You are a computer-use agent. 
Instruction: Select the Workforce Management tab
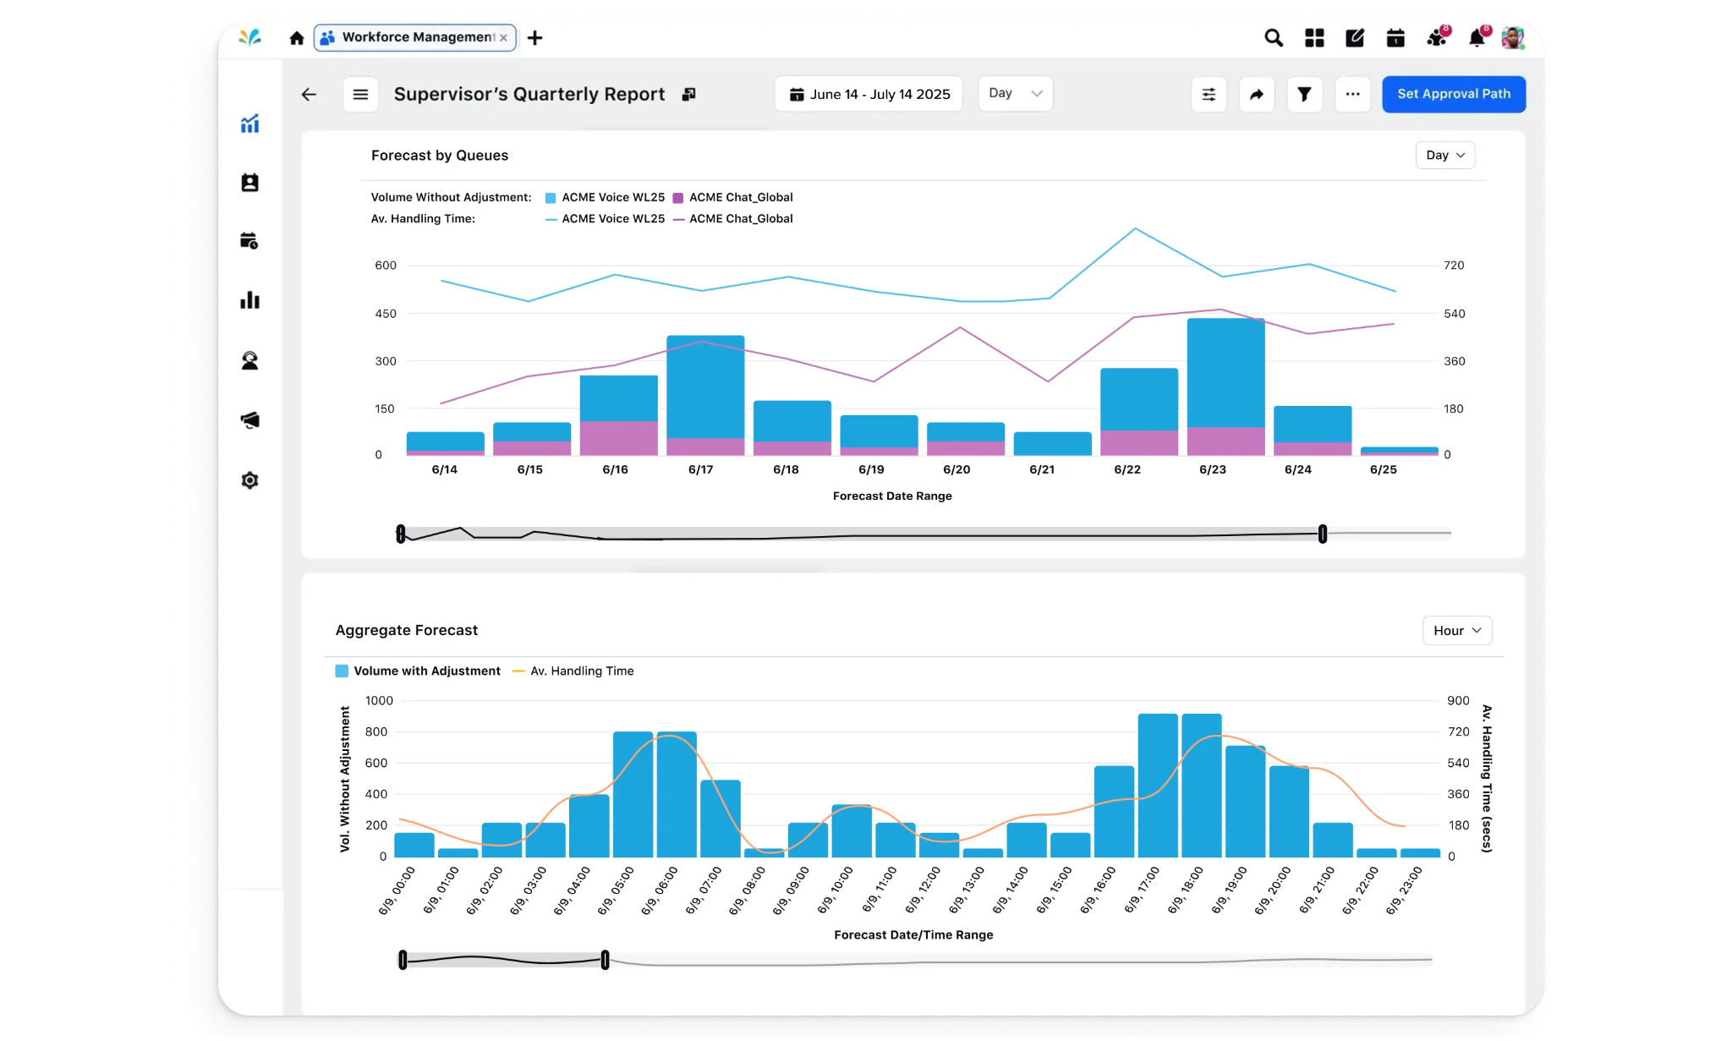point(414,38)
